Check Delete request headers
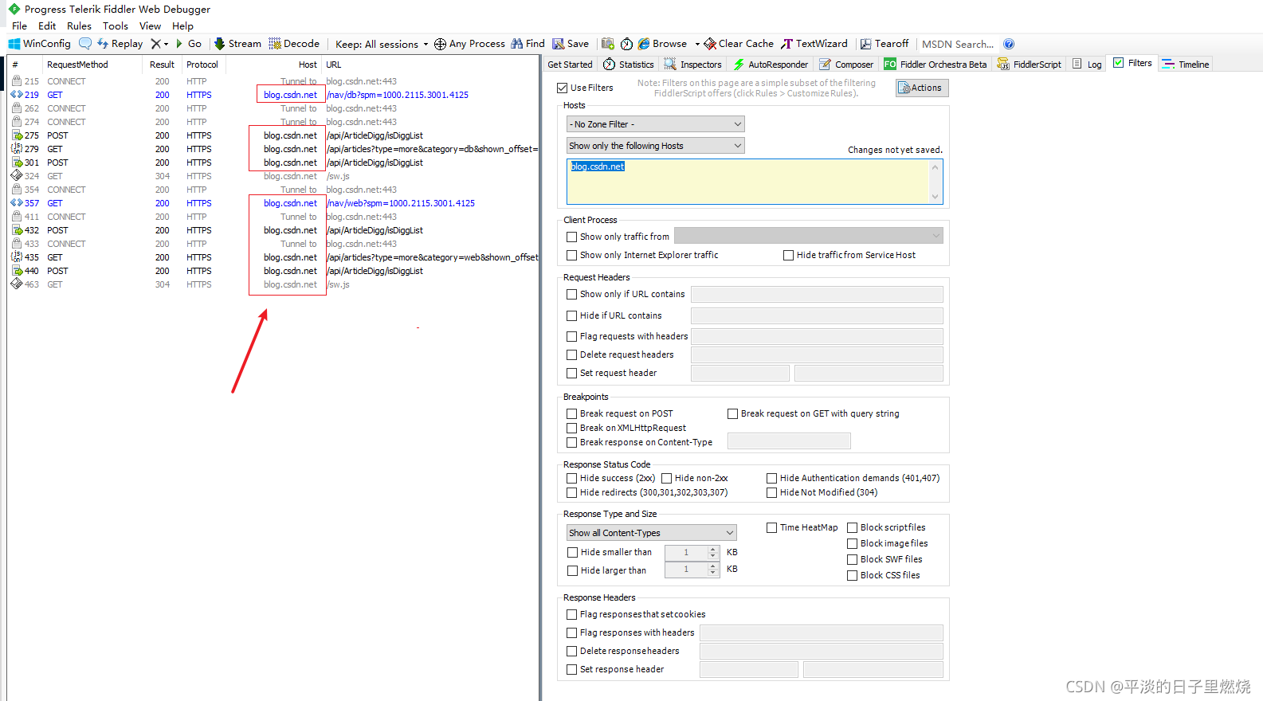Viewport: 1263px width, 701px height. 571,354
